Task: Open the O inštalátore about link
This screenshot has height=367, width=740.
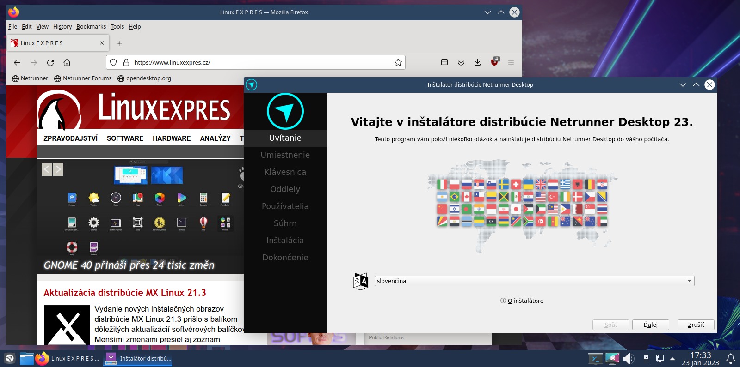Action: pos(522,301)
